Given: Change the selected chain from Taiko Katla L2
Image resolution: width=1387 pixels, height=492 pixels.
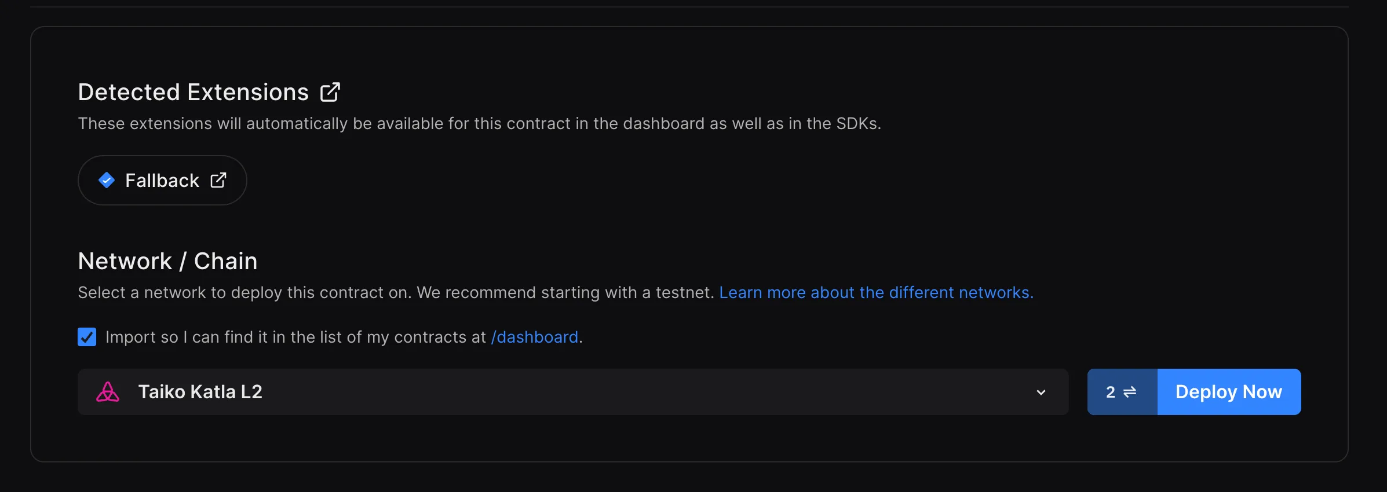Looking at the screenshot, I should 574,392.
